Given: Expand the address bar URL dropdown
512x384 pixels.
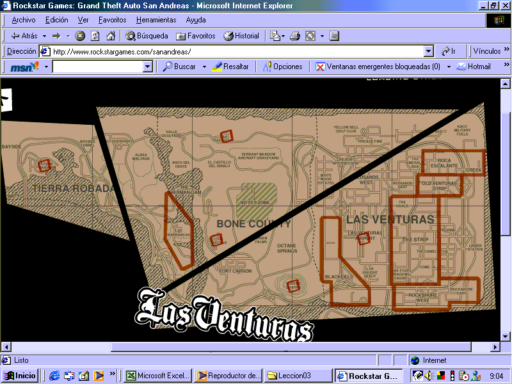Looking at the screenshot, I should (429, 51).
